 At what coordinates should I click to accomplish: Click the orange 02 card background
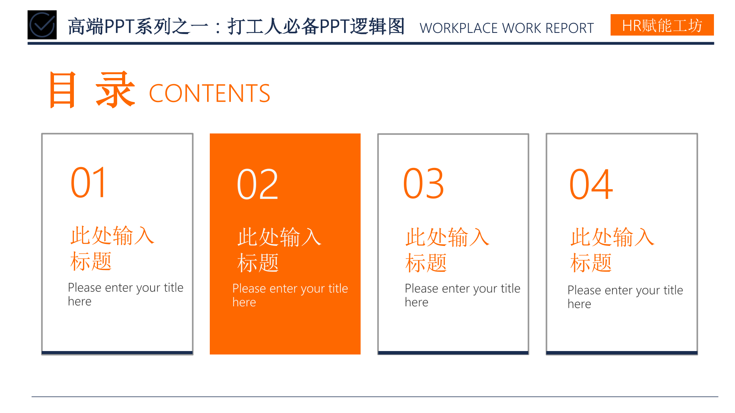285,333
